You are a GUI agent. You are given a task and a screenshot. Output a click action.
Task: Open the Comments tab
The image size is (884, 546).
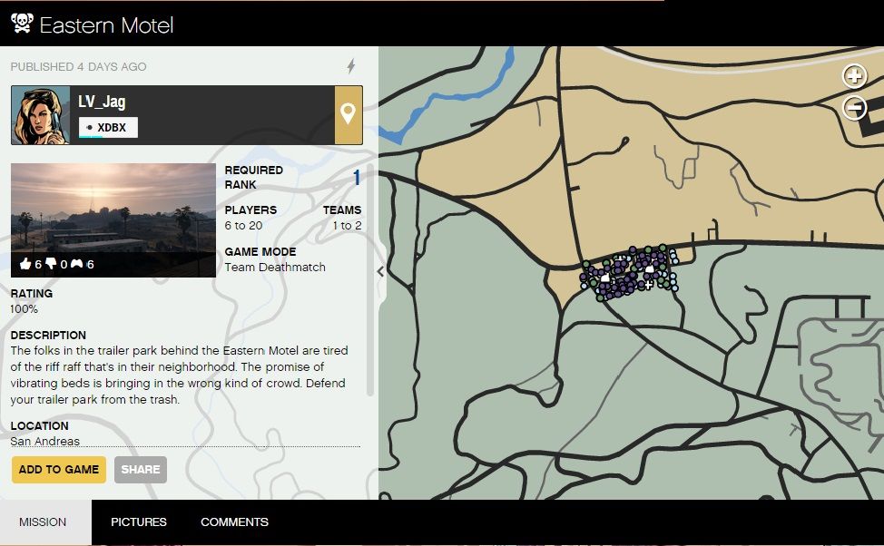[x=234, y=522]
